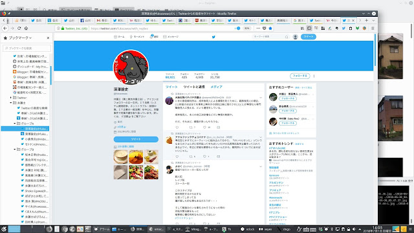This screenshot has width=414, height=233.
Task: Reply to the first tweet
Action: pyautogui.click(x=177, y=128)
